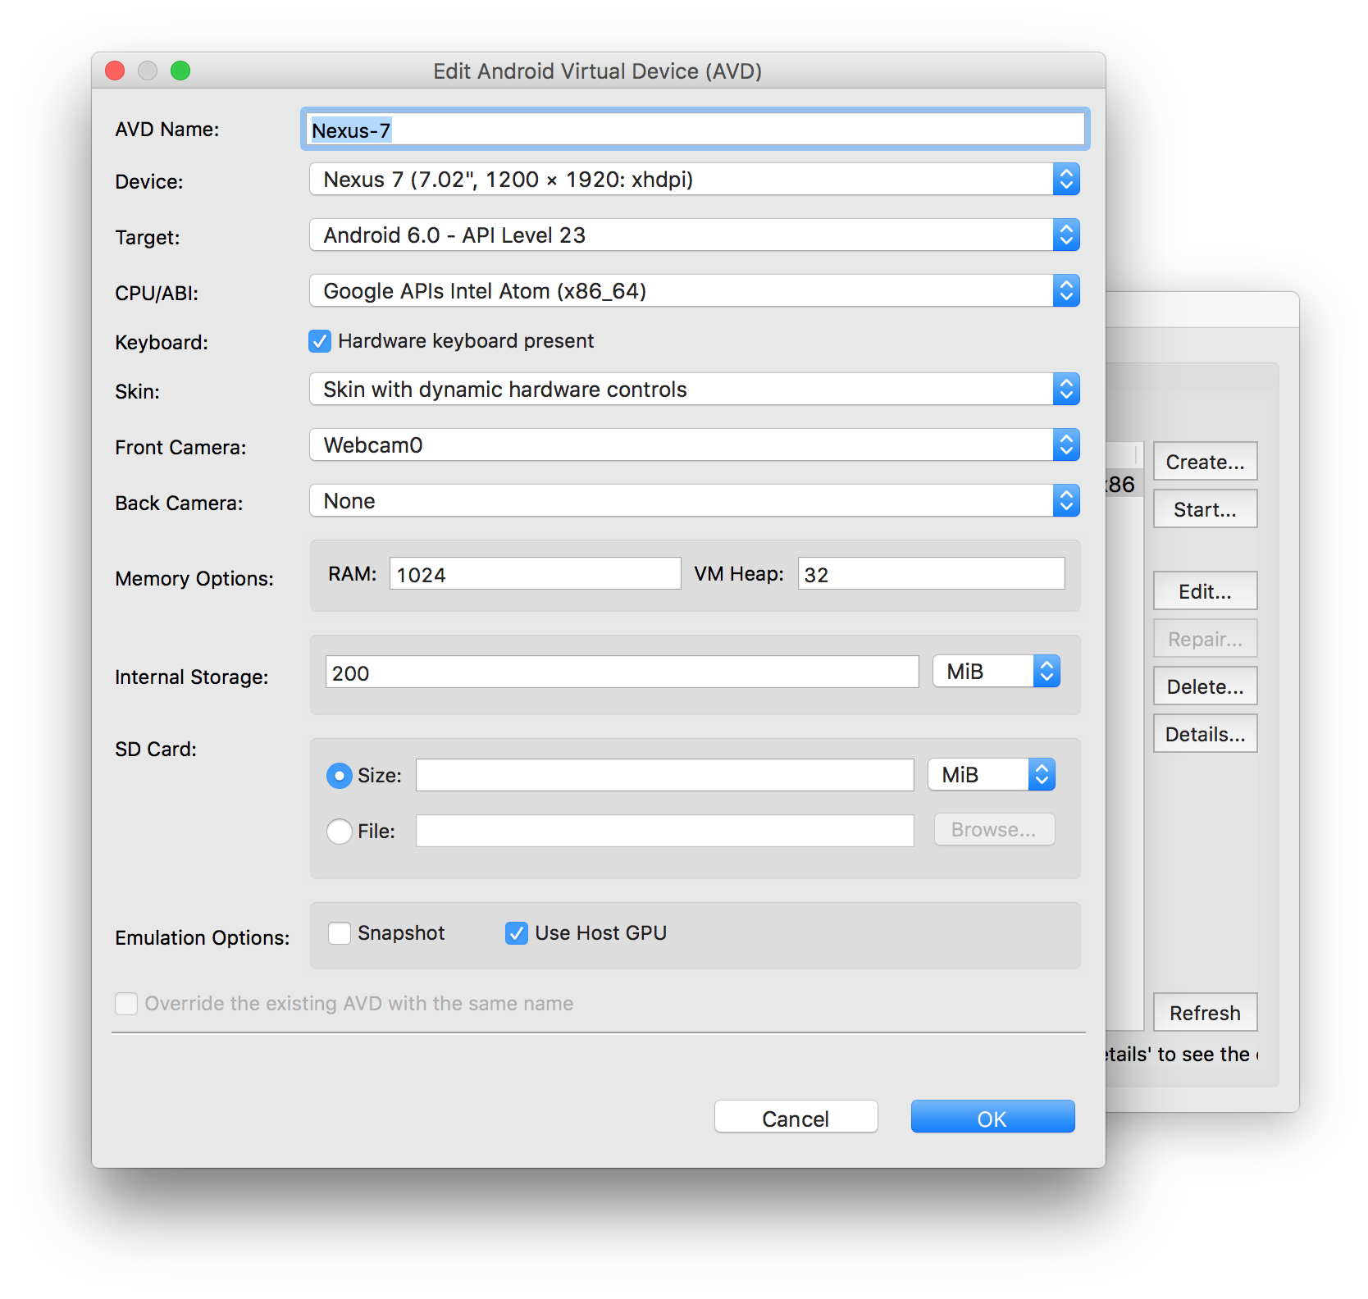
Task: Cancel the AVD edit dialog
Action: coord(796,1118)
